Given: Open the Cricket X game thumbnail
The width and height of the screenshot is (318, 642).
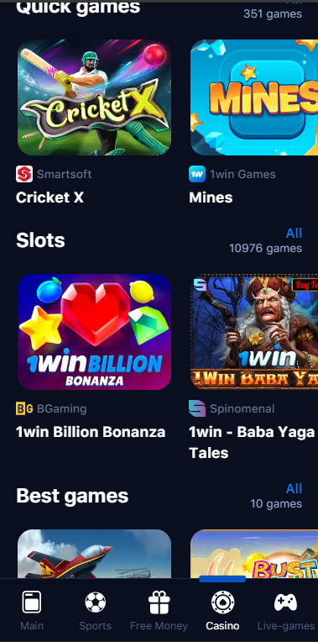Looking at the screenshot, I should (x=94, y=97).
